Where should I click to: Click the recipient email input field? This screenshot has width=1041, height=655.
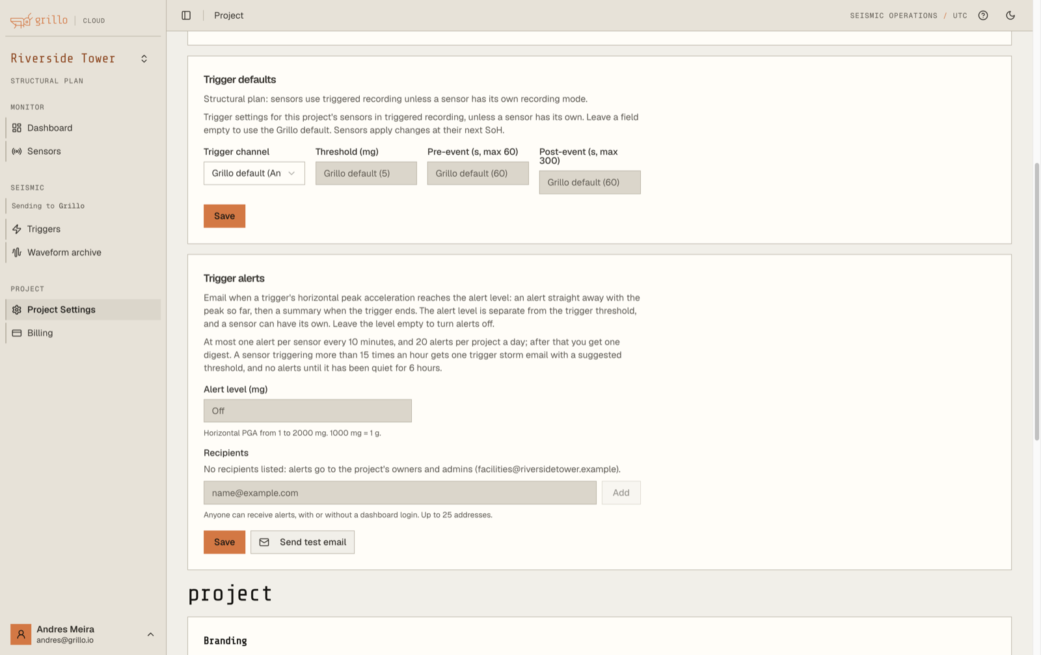[399, 492]
